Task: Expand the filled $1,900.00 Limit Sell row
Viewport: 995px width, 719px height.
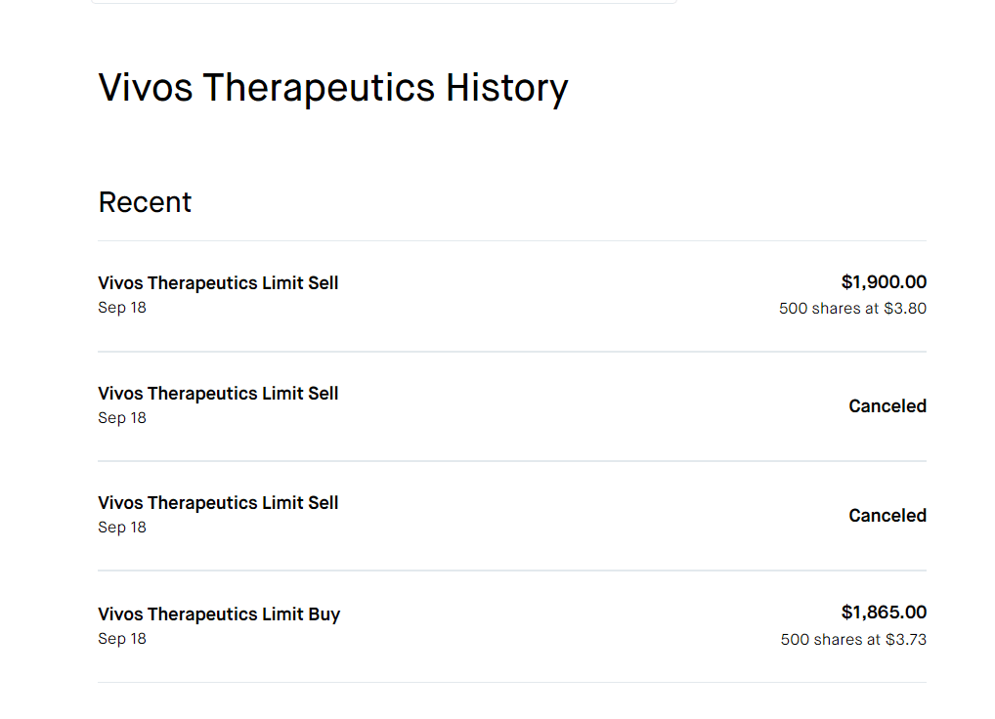Action: [512, 295]
